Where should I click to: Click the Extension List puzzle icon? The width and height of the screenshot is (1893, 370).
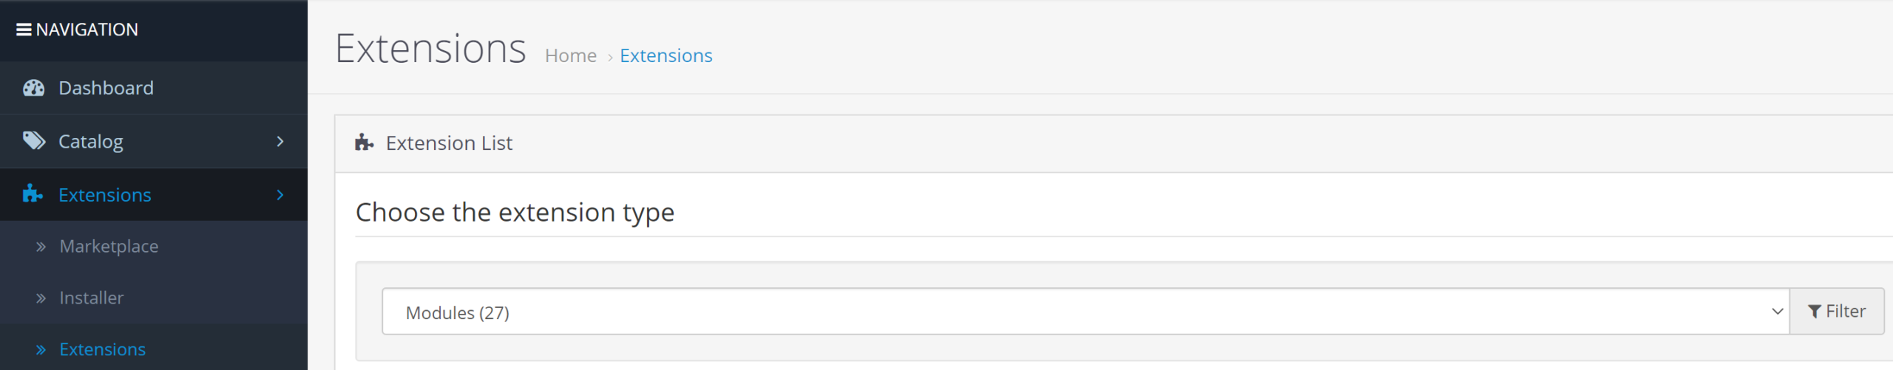coord(364,142)
